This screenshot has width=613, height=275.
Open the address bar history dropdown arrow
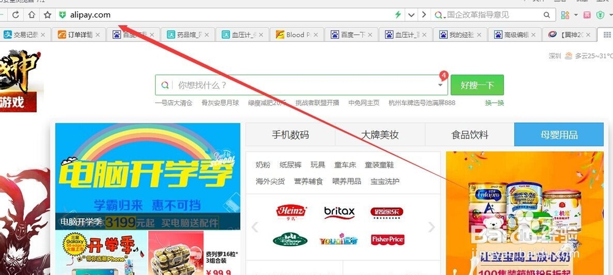pos(411,15)
